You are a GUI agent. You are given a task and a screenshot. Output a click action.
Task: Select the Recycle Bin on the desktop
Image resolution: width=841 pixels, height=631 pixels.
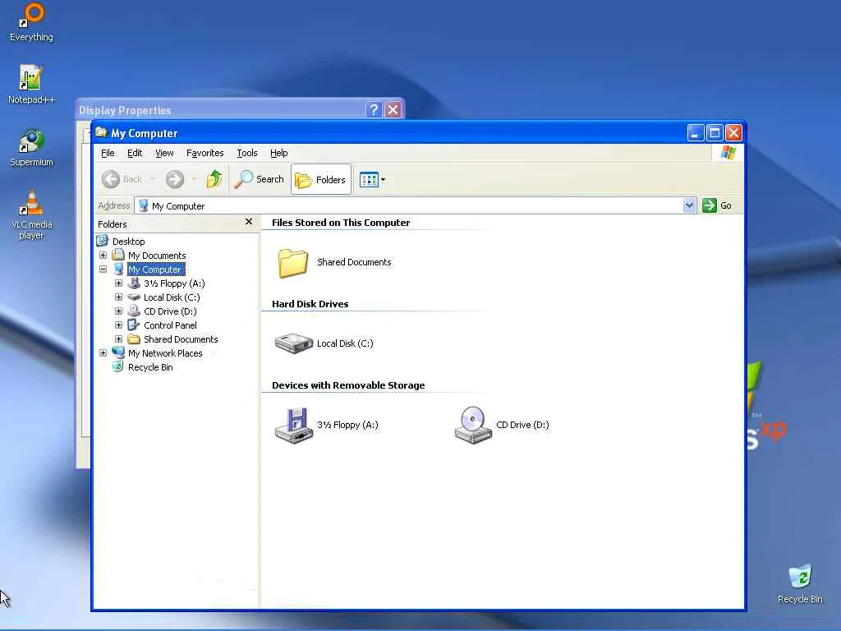click(800, 584)
